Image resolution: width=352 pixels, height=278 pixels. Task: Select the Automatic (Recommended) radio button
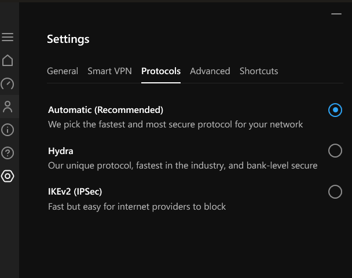[335, 110]
